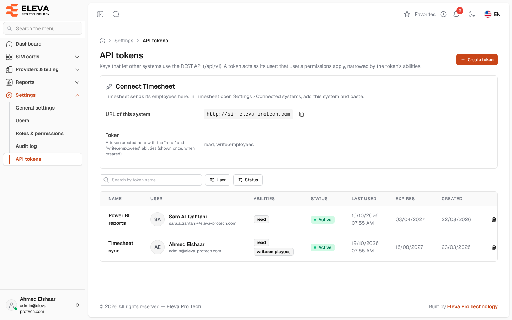Copy the system URL to clipboard
The height and width of the screenshot is (320, 512).
pos(302,114)
